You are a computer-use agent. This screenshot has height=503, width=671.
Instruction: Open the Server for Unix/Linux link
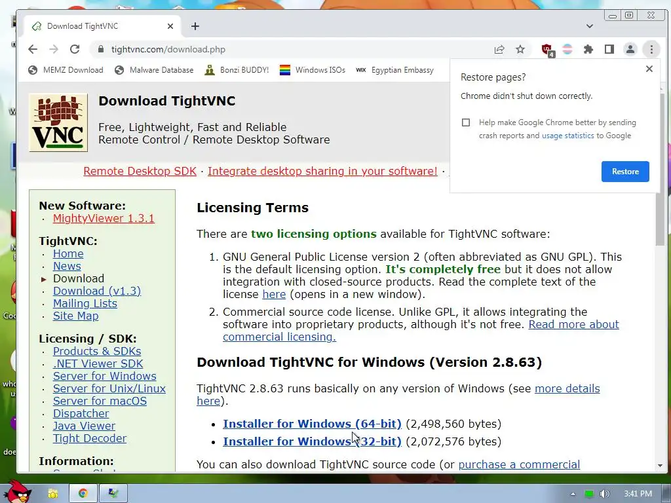click(x=109, y=388)
